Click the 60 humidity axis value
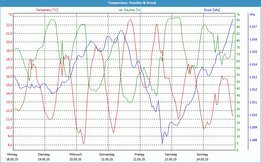The width and height of the screenshot is (261, 163). [238, 68]
